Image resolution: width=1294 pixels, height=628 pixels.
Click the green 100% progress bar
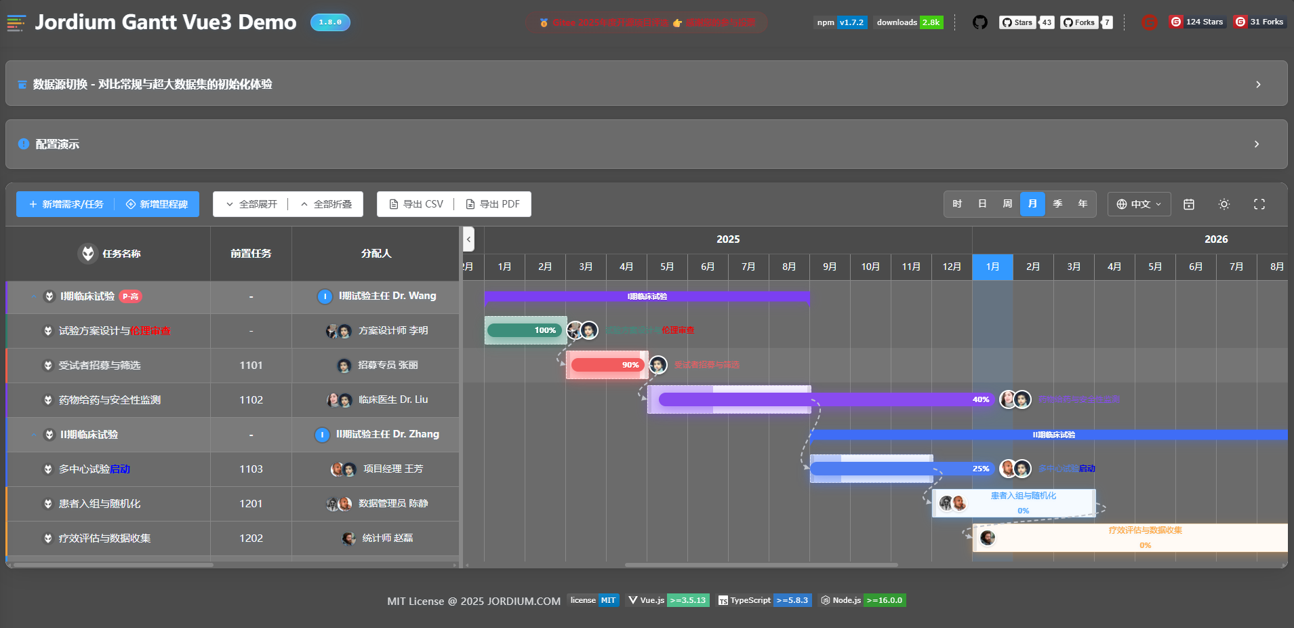(x=525, y=330)
